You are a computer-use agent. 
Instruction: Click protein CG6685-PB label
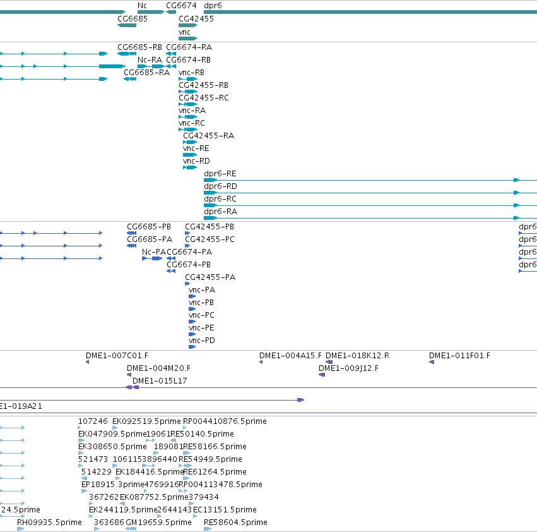pyautogui.click(x=149, y=227)
